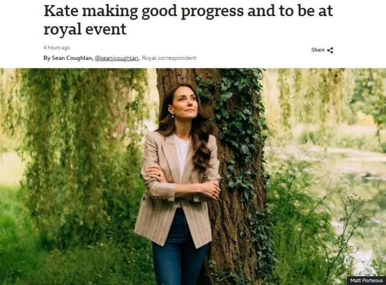Image resolution: width=386 pixels, height=285 pixels.
Task: Click the word "By" in the byline
Action: (x=47, y=58)
